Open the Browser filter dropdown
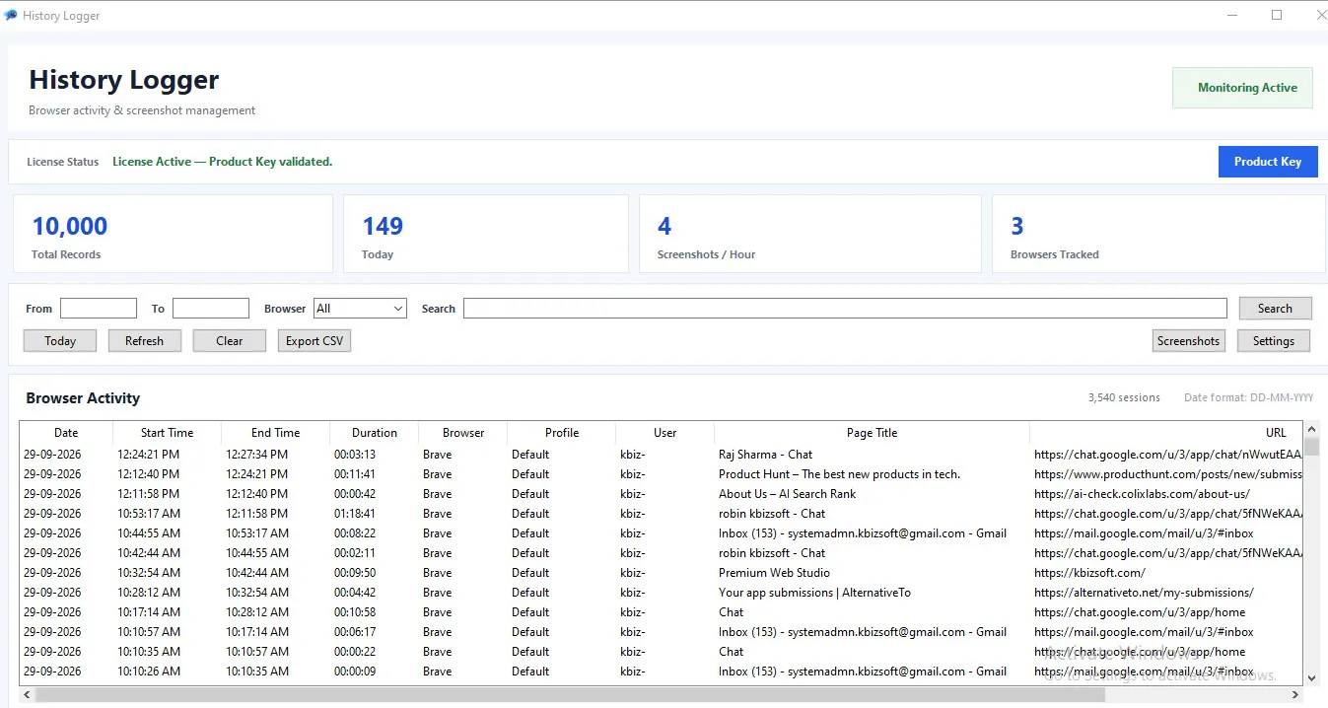 (360, 309)
